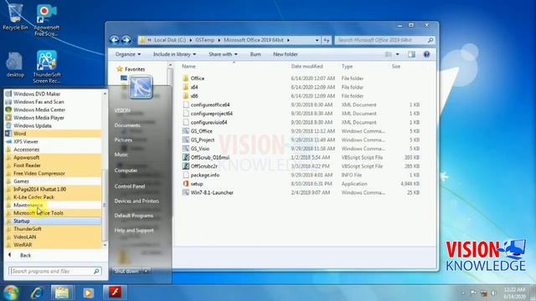536x301 pixels.
Task: Open Windows Explorer taskbar icon
Action: click(62, 293)
